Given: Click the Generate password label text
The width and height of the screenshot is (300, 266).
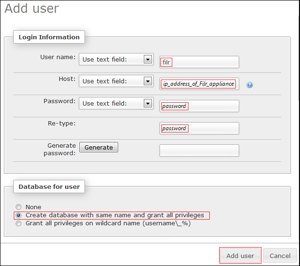Looking at the screenshot, I should tap(60, 150).
